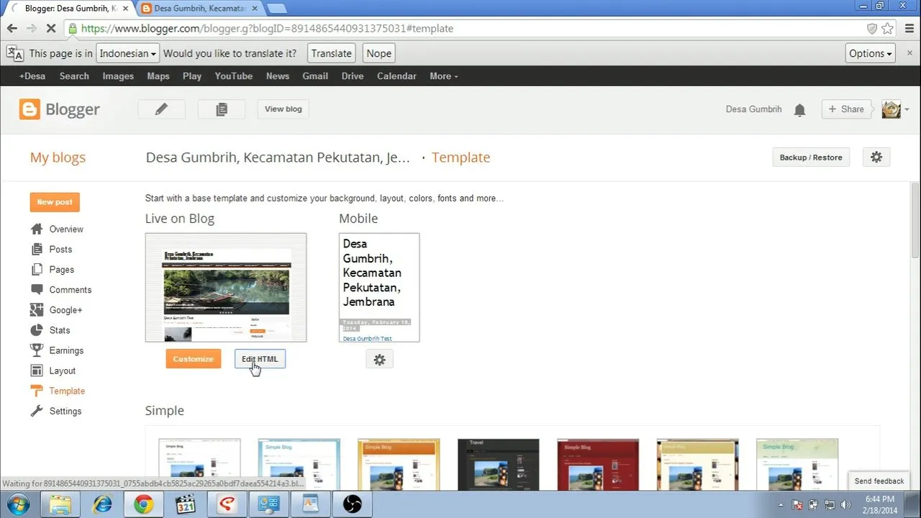Click the Pages sidebar icon
This screenshot has width=921, height=518.
37,269
